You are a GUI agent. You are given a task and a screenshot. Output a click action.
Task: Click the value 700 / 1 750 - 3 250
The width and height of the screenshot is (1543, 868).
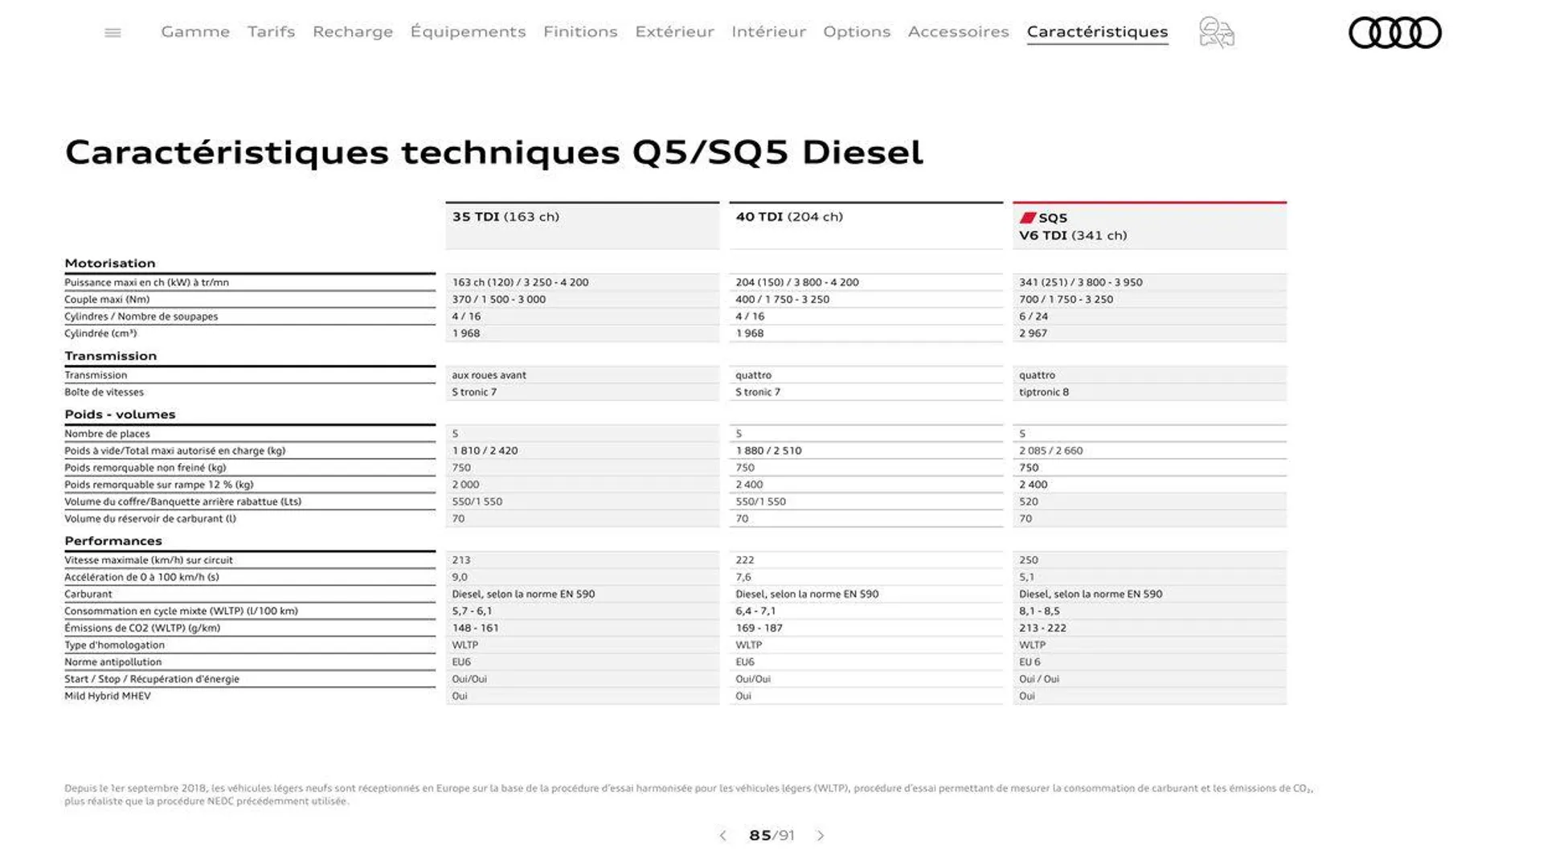point(1066,299)
